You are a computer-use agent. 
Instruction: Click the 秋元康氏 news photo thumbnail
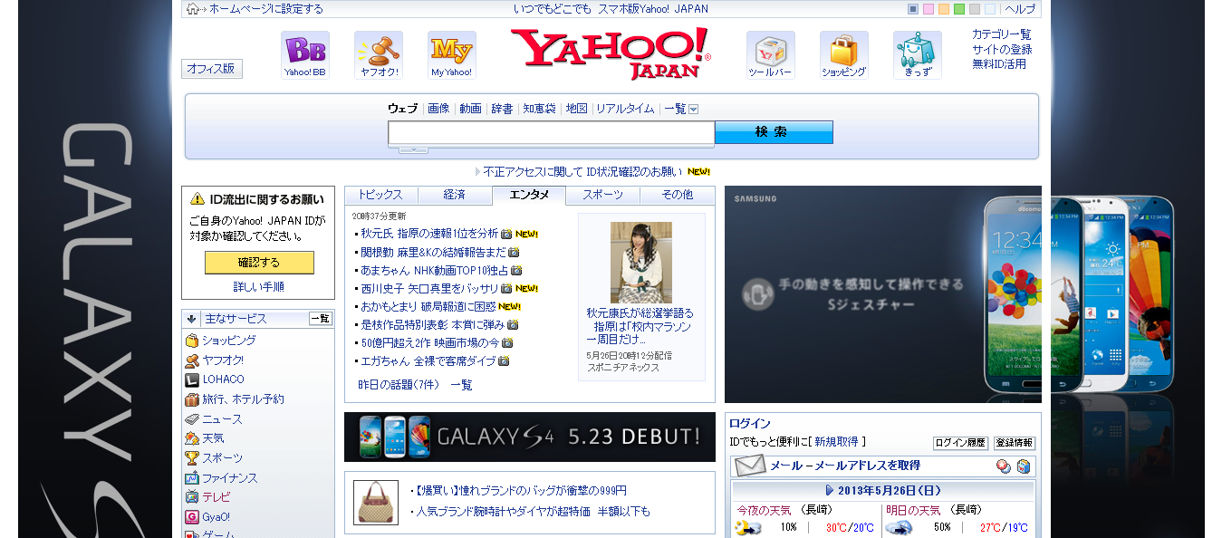tap(641, 263)
